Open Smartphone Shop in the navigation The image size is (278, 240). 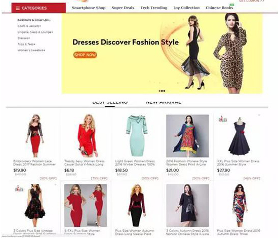[x=89, y=8]
